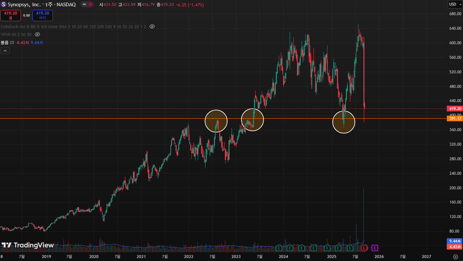Screen dimensions: 463x261
Task: Click the blue 9.44M value in the volume legend
Action: click(x=37, y=42)
